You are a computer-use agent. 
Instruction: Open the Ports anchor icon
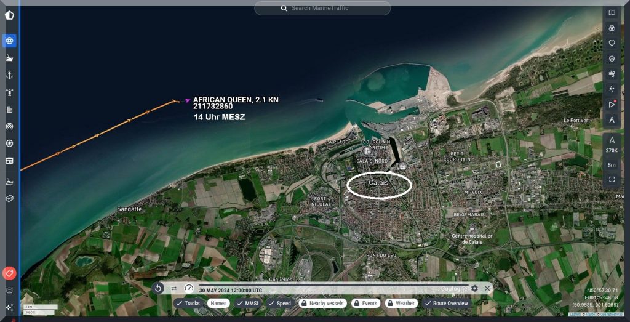[9, 74]
